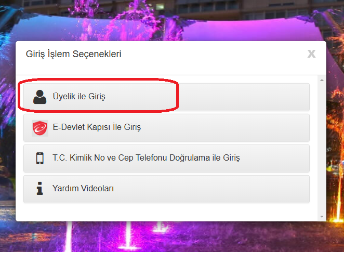Click the "Yardım Videoları" text label

(x=83, y=189)
